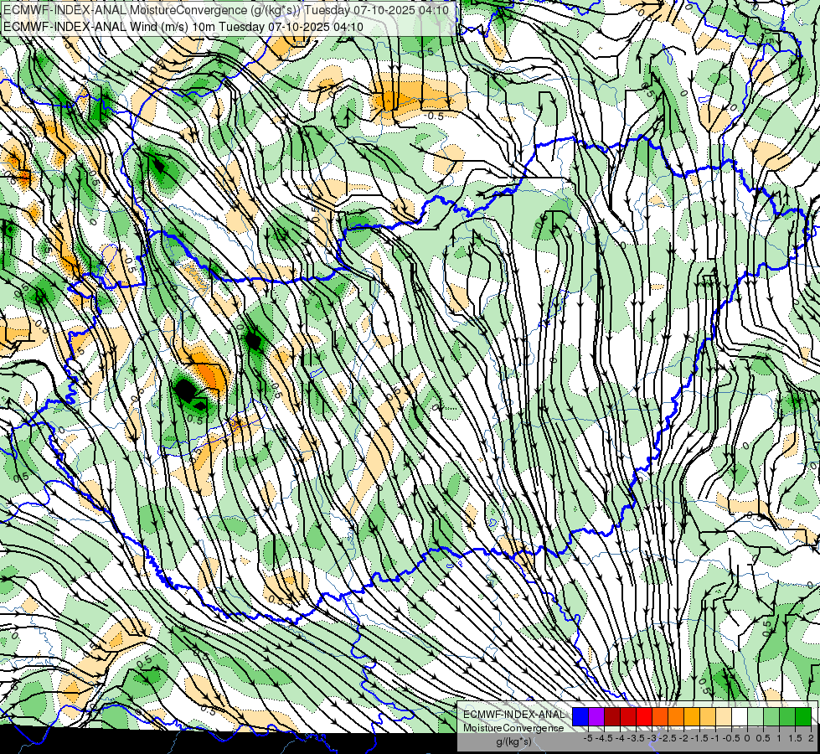Click the "-4.5" legend tick label
The image size is (820, 754).
tap(602, 738)
